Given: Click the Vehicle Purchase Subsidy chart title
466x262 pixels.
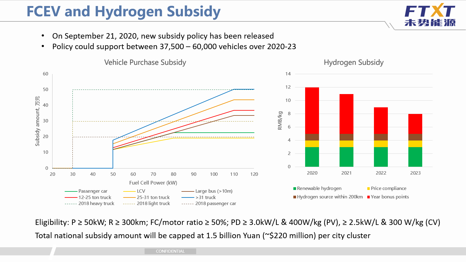Looking at the screenshot, I should [x=145, y=62].
